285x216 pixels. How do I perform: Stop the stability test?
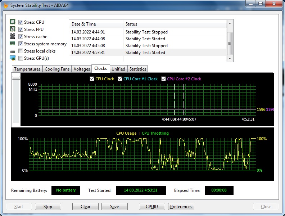pos(48,207)
